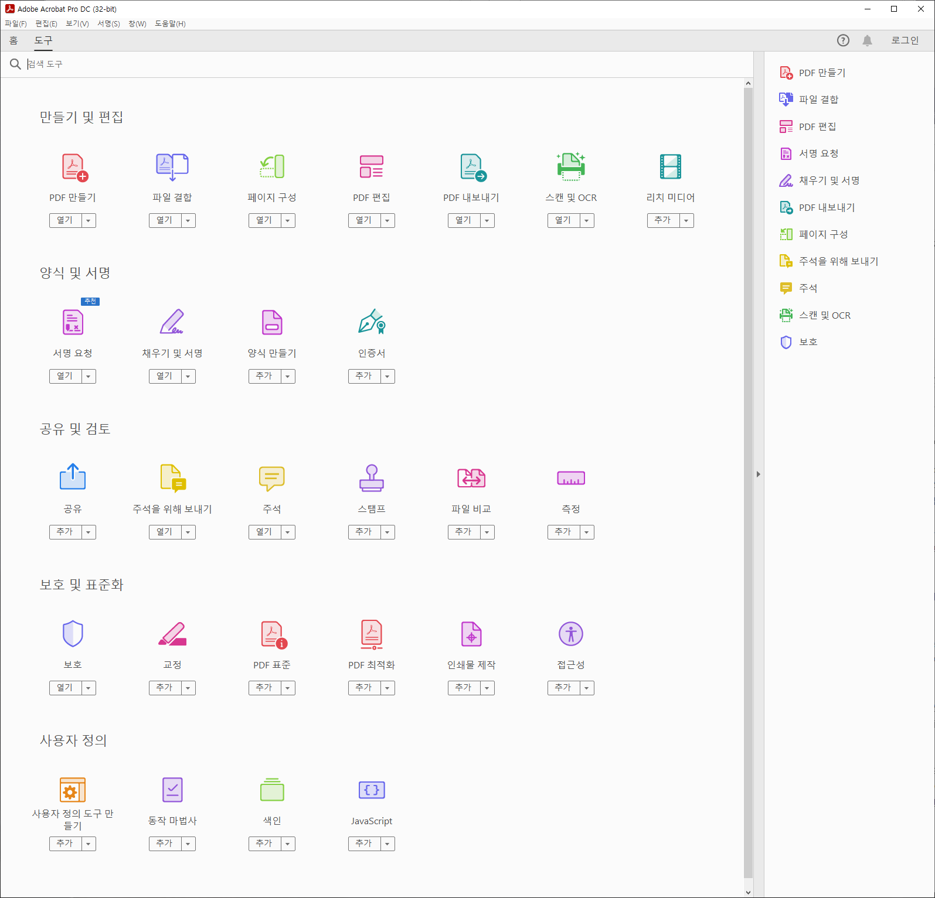
Task: Select the PDF 최적화 icon
Action: point(372,635)
